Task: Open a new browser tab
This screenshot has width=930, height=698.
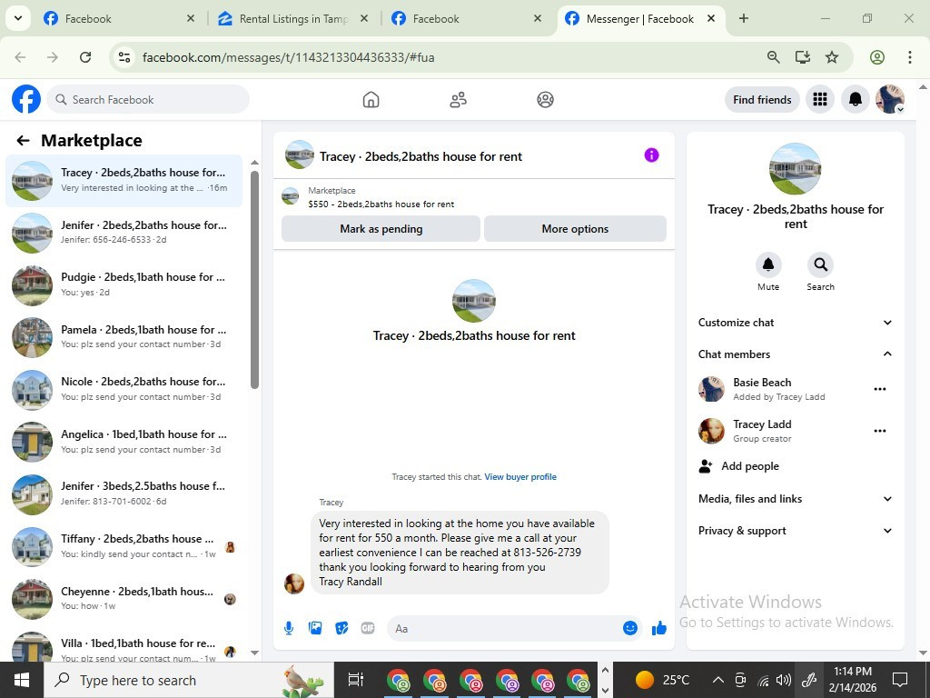Action: pos(743,18)
